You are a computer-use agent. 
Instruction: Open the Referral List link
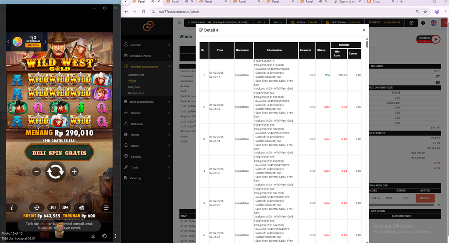click(x=136, y=93)
